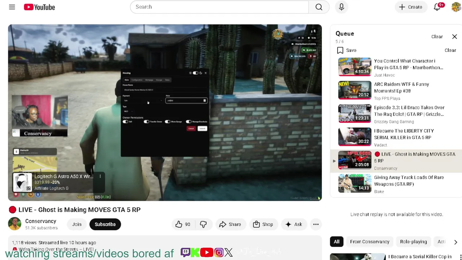Click the Join membership button
Image resolution: width=462 pixels, height=260 pixels.
coord(77,224)
